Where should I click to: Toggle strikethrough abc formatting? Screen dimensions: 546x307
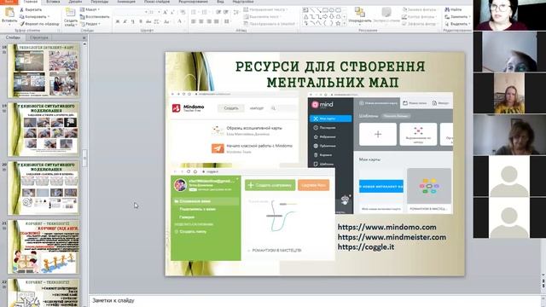[148, 21]
